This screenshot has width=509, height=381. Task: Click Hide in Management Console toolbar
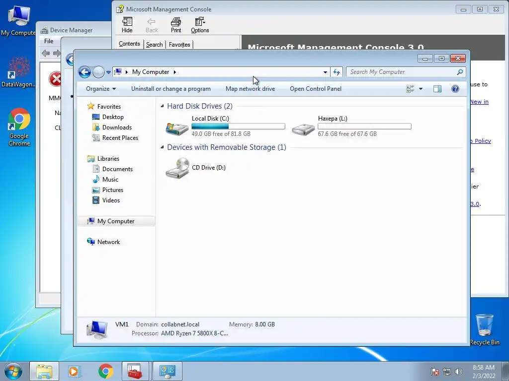[x=127, y=25]
